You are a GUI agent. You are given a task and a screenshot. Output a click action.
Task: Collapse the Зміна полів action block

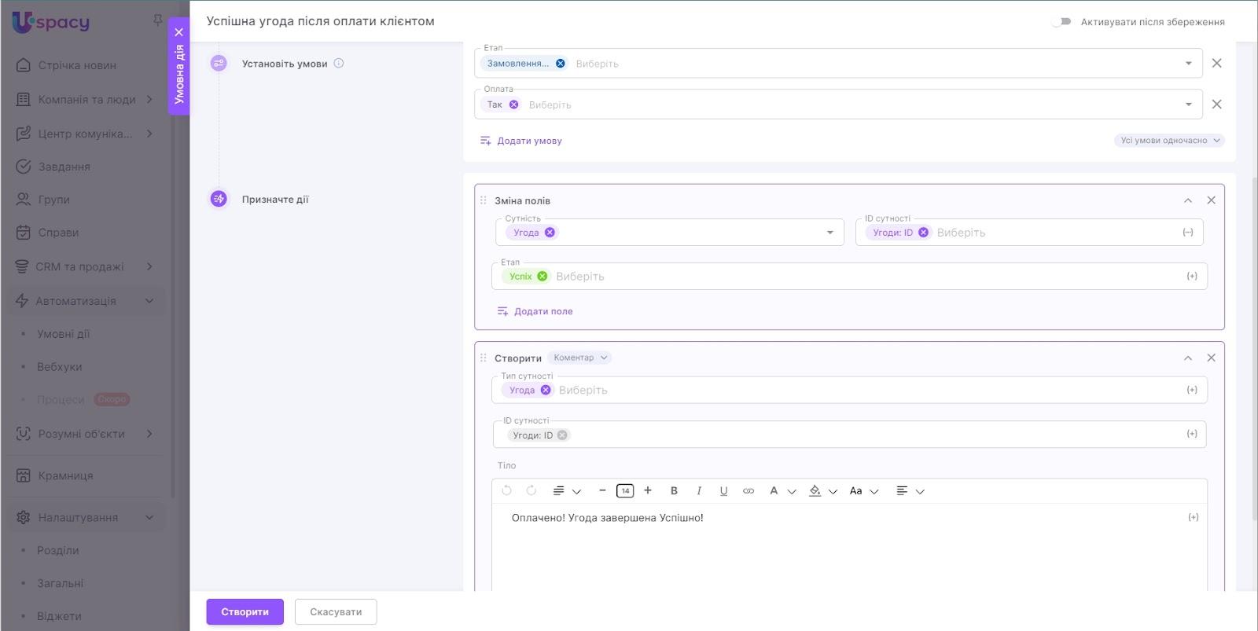1188,200
